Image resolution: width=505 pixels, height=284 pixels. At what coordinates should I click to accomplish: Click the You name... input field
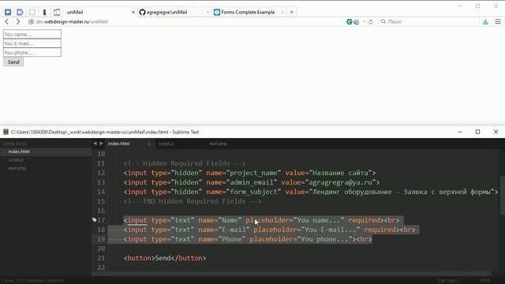pyautogui.click(x=32, y=34)
